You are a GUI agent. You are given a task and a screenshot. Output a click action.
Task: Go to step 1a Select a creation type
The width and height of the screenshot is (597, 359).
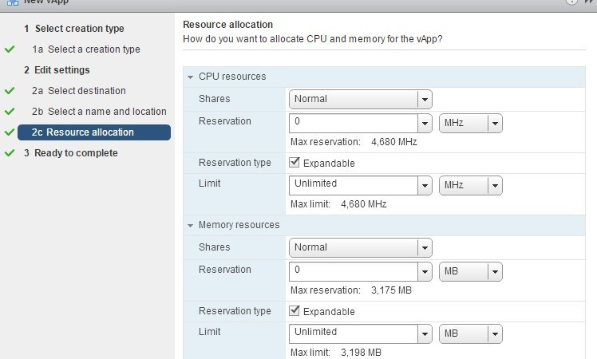(86, 49)
